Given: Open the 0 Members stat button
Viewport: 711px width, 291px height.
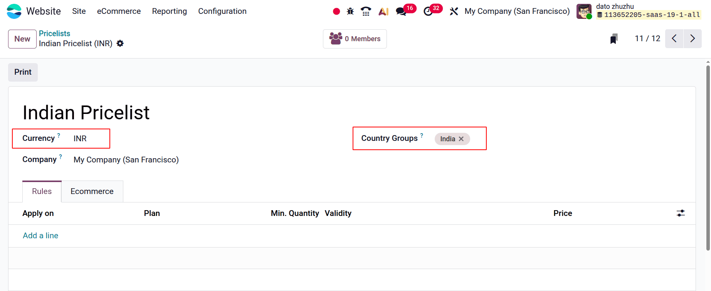Looking at the screenshot, I should tap(355, 39).
